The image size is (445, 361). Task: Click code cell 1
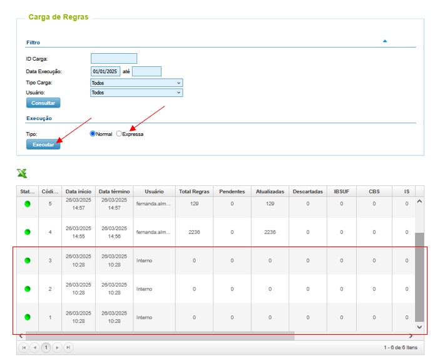(50, 317)
